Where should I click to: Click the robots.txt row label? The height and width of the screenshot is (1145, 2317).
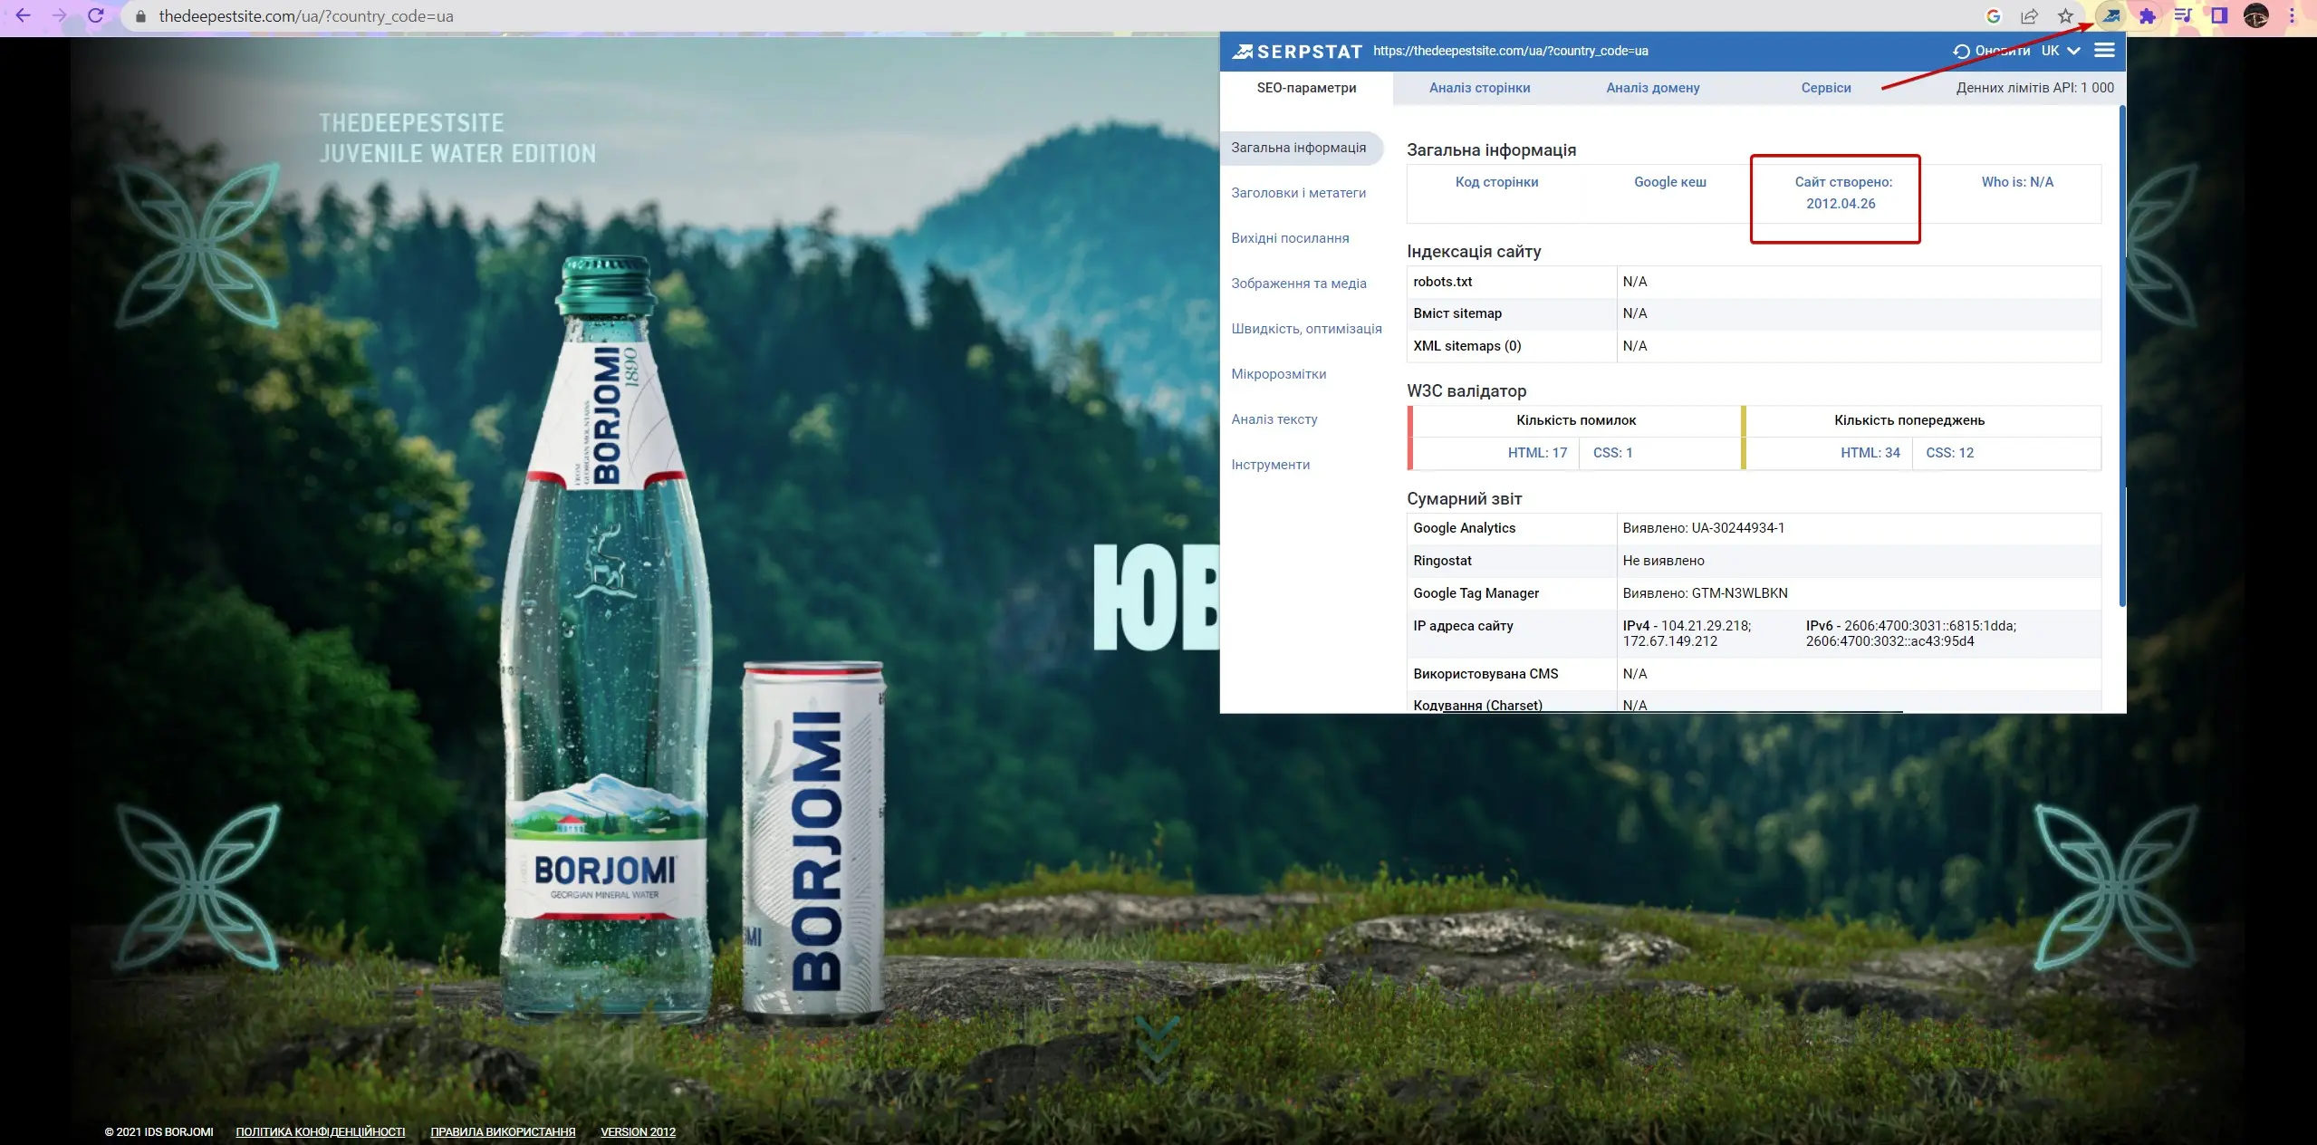click(1442, 282)
